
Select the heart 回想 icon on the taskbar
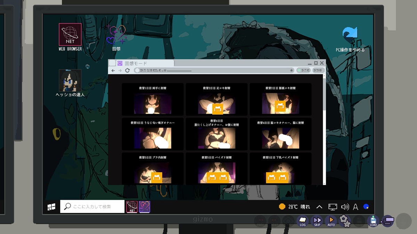[x=145, y=207]
